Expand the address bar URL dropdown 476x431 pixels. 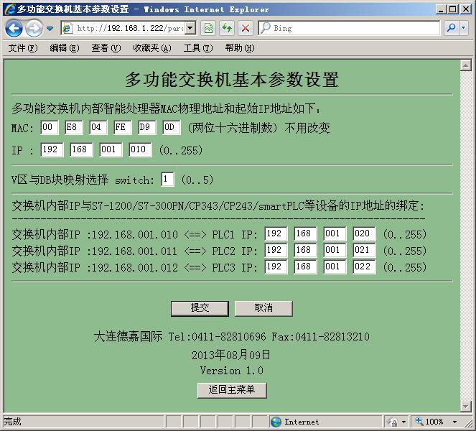(190, 29)
